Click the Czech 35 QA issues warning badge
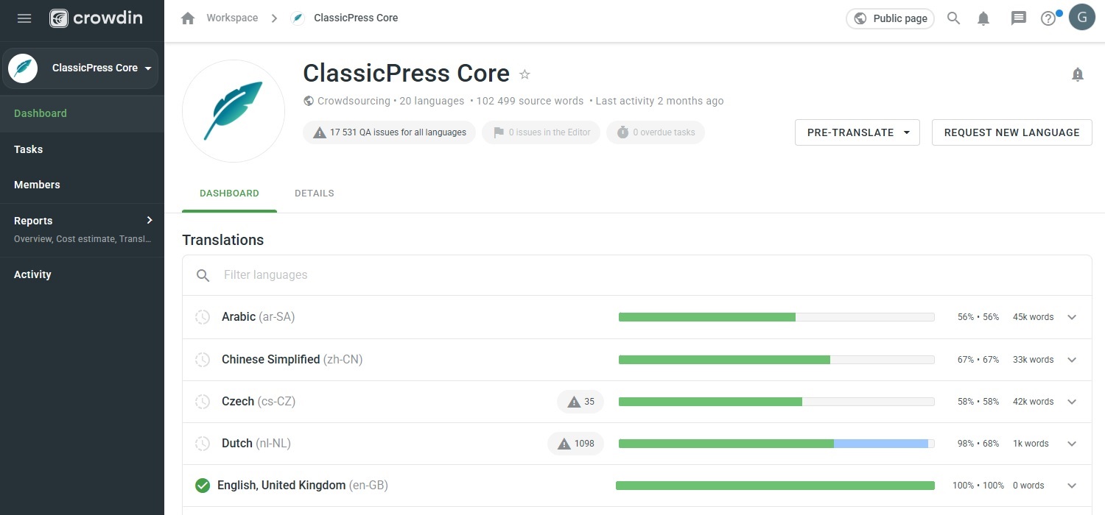The height and width of the screenshot is (515, 1105). coord(580,402)
